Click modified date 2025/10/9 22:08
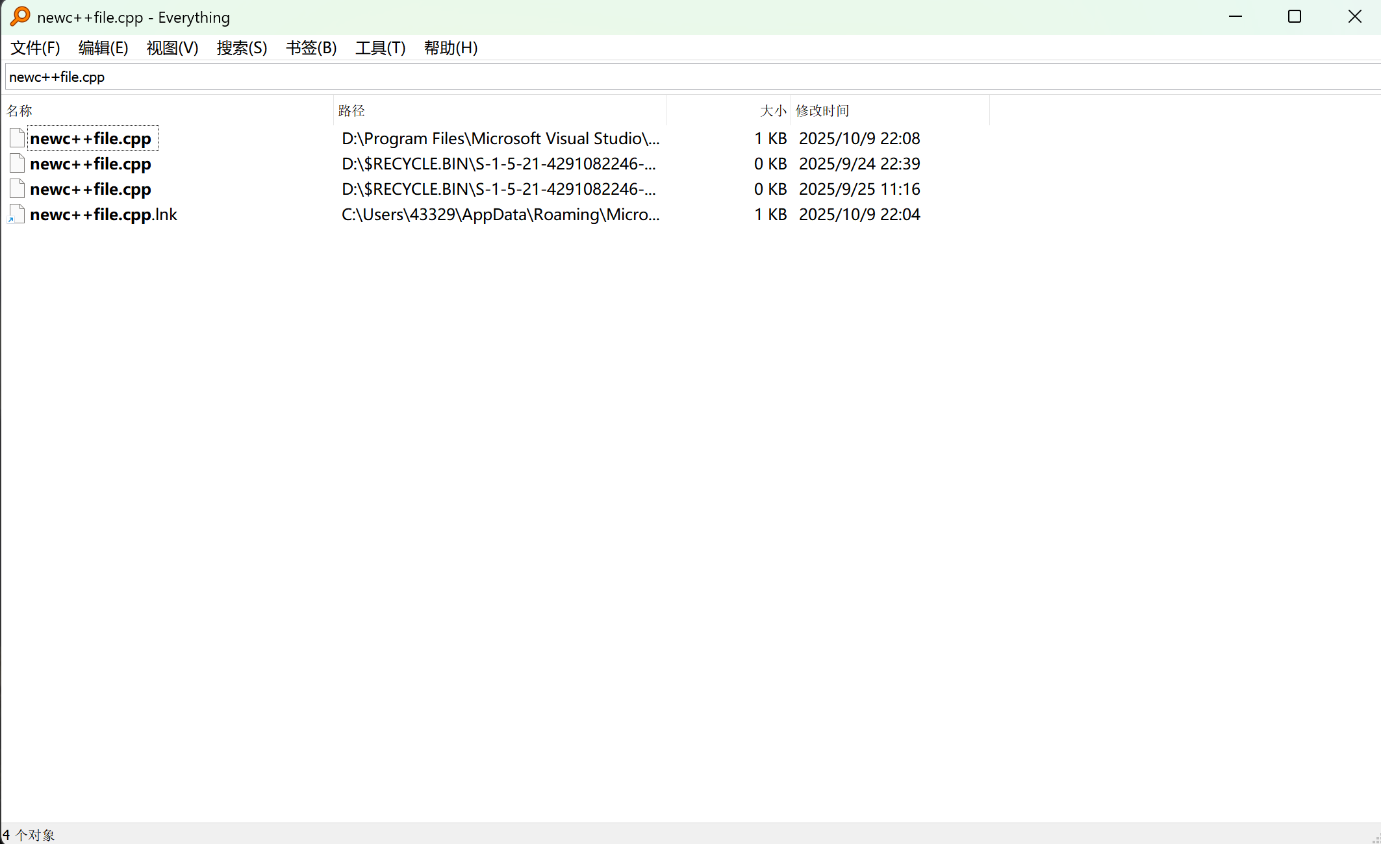 [859, 138]
